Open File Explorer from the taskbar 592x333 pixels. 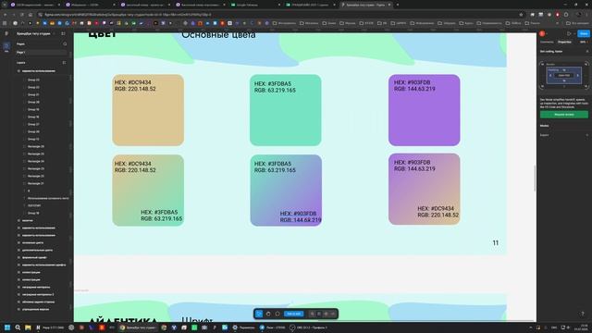pos(28,327)
